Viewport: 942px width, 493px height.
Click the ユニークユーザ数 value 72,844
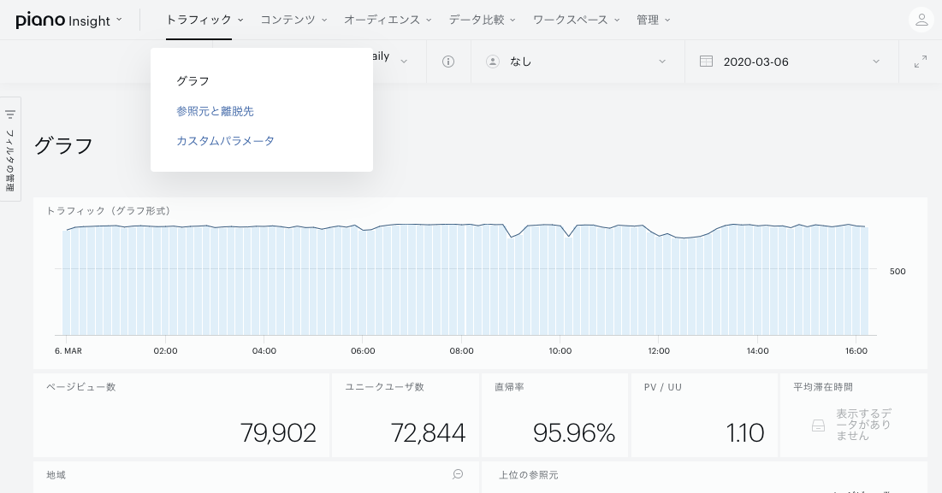pyautogui.click(x=428, y=432)
